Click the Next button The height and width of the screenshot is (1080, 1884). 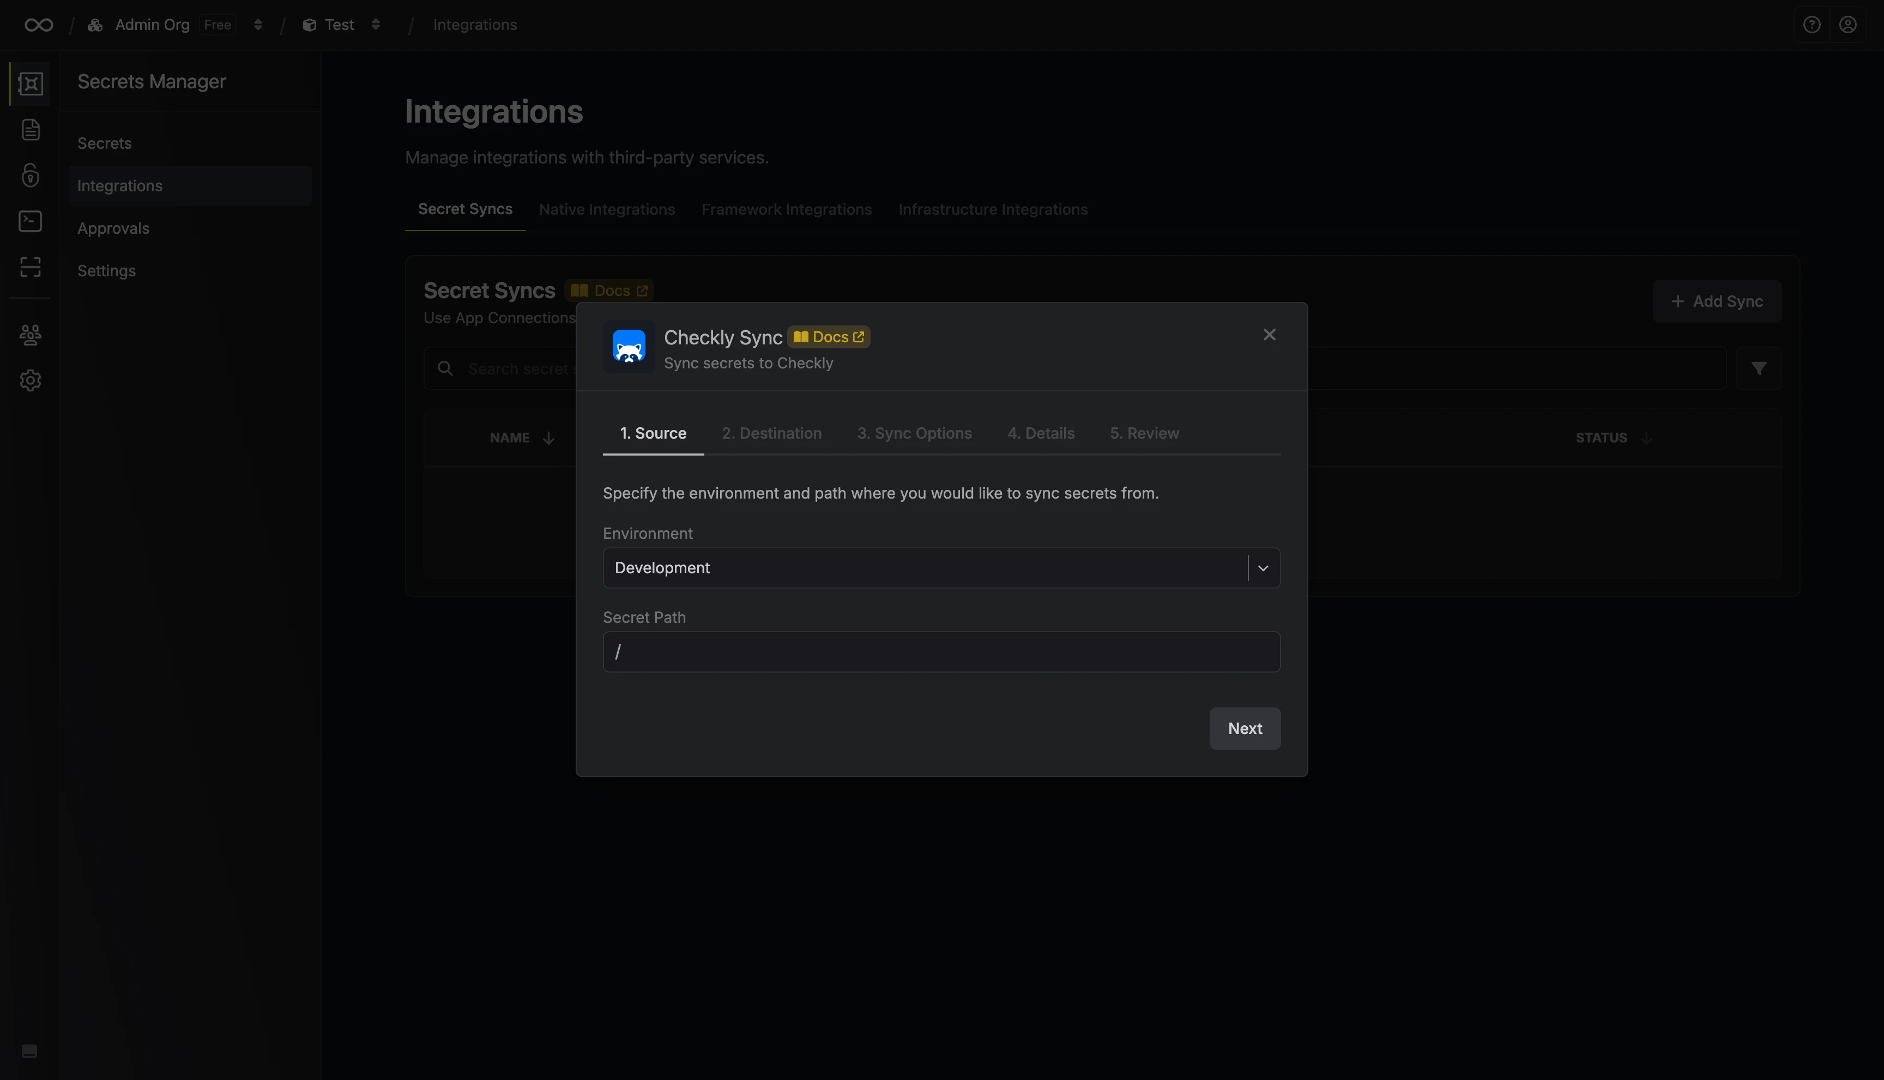[x=1245, y=729]
